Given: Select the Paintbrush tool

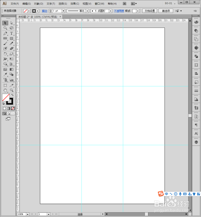Looking at the screenshot, I should click(x=5, y=43).
